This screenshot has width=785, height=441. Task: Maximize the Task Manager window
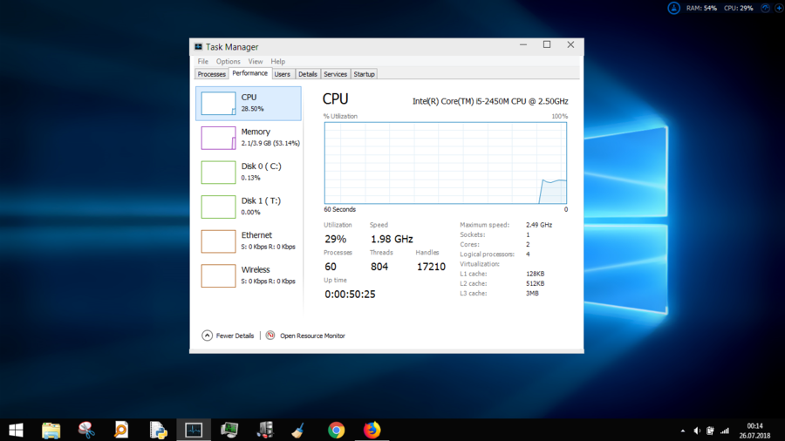[547, 45]
